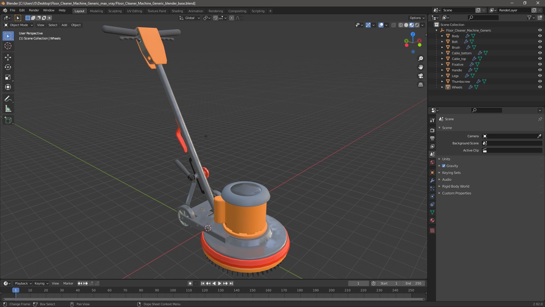
Task: Open the Keying popover
Action: coord(41,283)
